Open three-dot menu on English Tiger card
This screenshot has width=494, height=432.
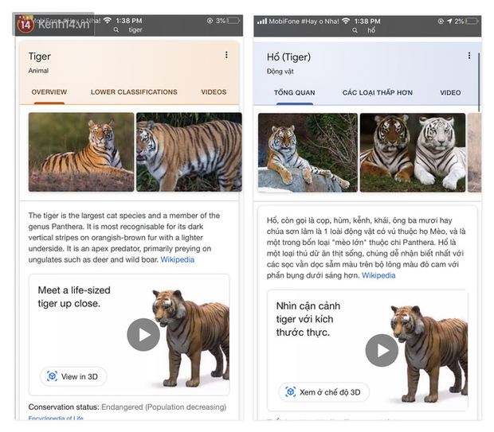[226, 55]
